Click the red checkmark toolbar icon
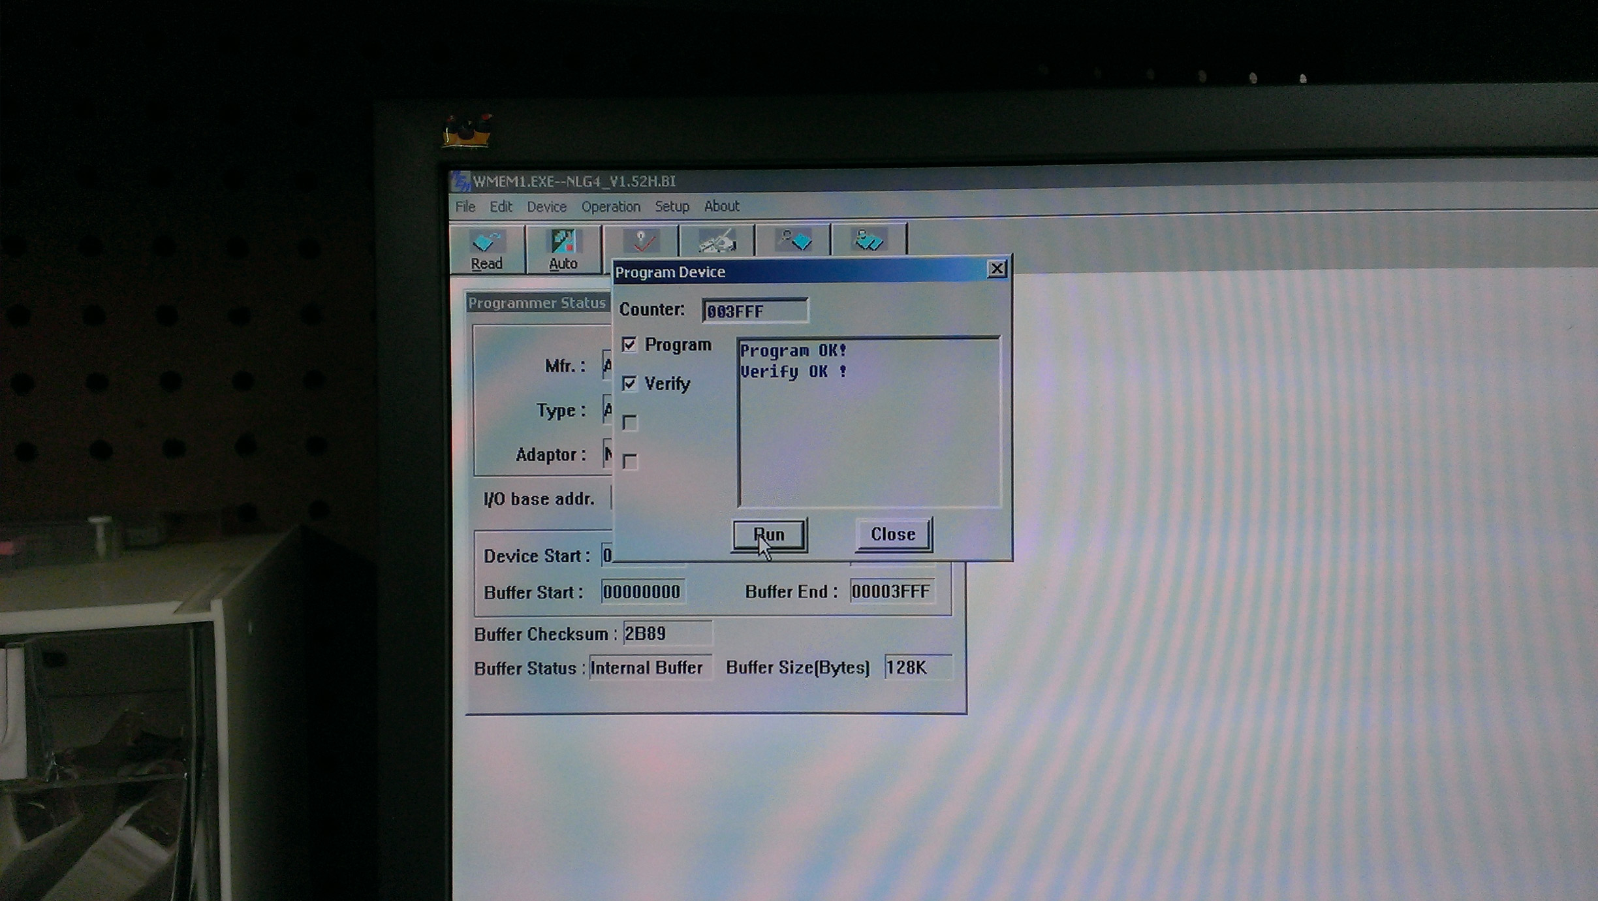 [641, 241]
